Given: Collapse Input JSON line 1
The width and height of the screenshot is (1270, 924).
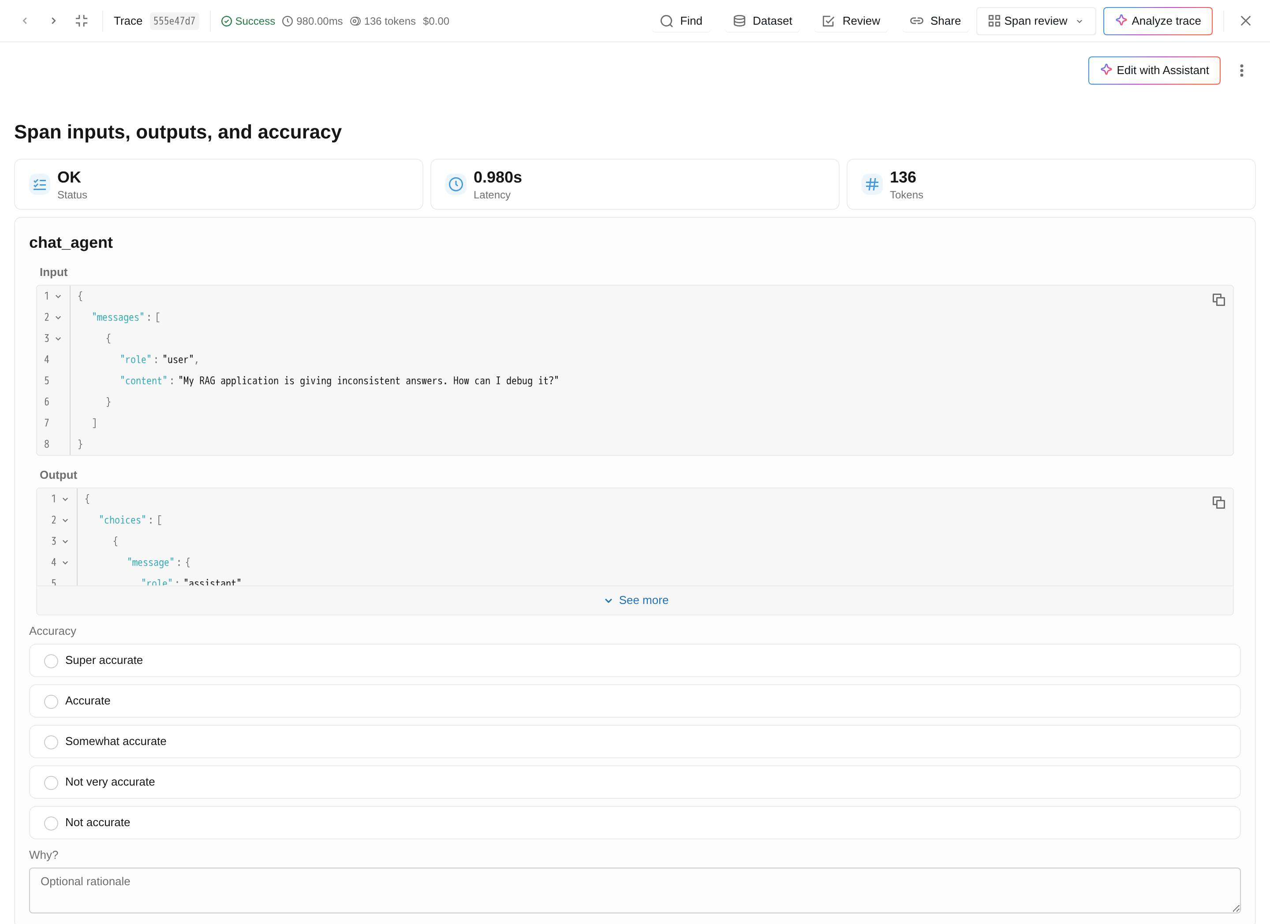Looking at the screenshot, I should coord(58,296).
